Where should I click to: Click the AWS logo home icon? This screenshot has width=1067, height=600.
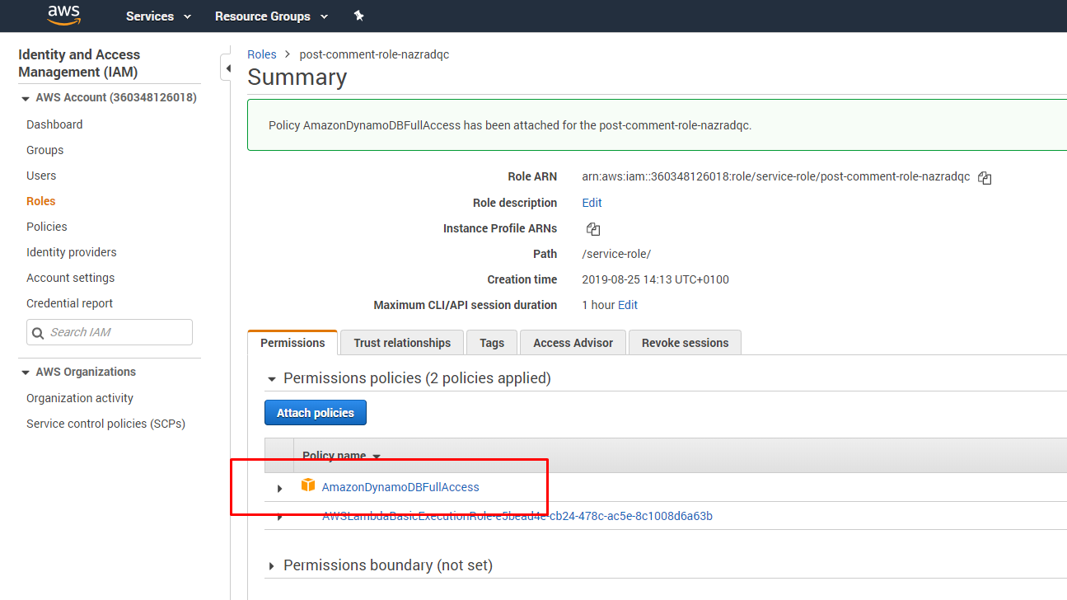63,15
